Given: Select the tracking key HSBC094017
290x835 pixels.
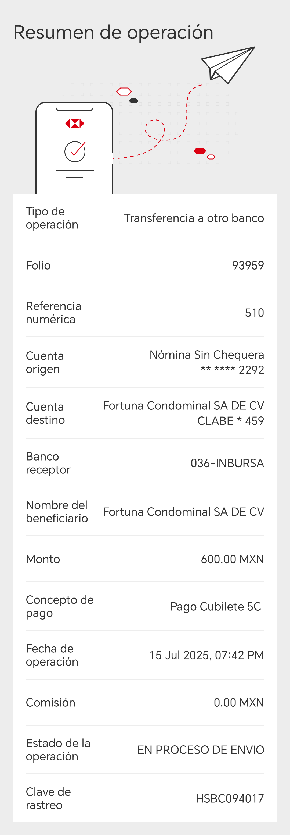Looking at the screenshot, I should tap(230, 798).
